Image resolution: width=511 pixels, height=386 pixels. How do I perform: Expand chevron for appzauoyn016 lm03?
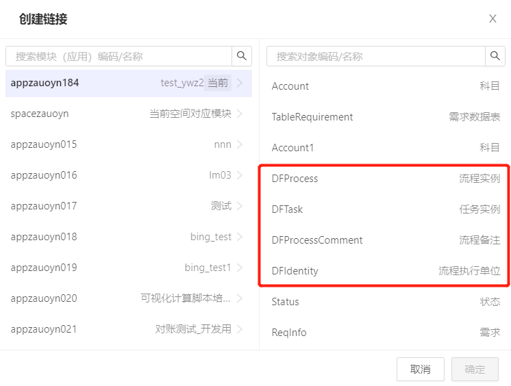click(x=240, y=175)
